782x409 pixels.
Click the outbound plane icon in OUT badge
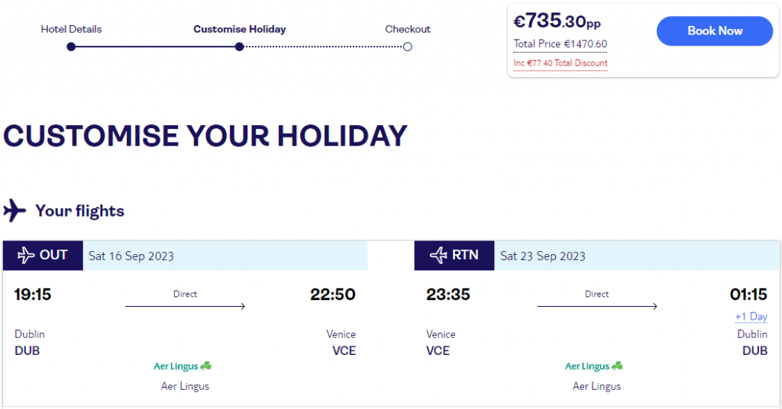coord(26,256)
